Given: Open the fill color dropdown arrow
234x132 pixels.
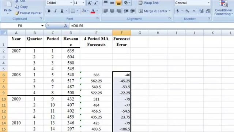Looking at the screenshot, I should tap(88, 11).
